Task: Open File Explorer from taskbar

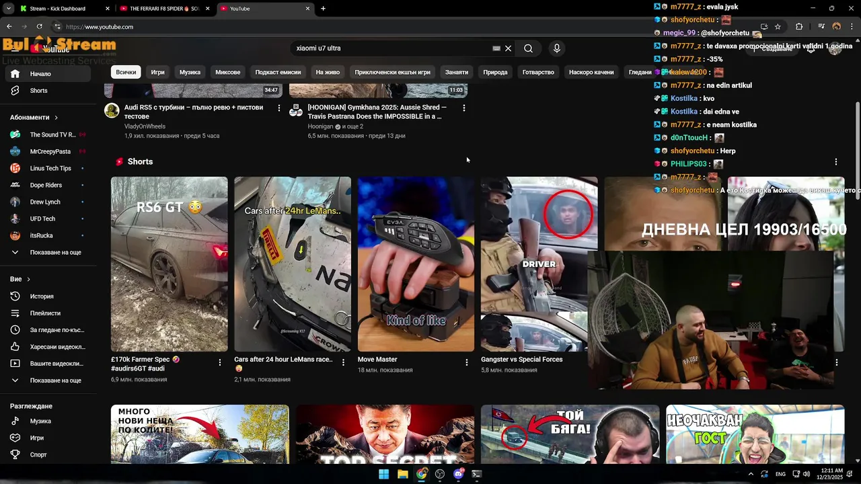Action: (x=402, y=474)
